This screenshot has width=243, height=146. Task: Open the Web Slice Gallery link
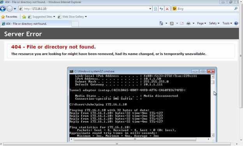(72, 17)
